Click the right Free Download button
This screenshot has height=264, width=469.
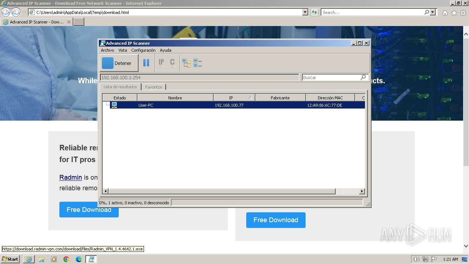point(276,220)
